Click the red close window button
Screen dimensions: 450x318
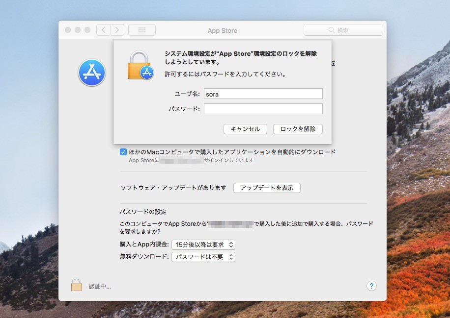68,30
